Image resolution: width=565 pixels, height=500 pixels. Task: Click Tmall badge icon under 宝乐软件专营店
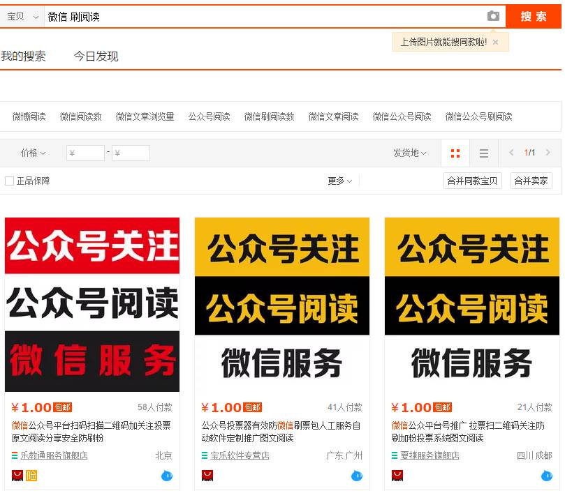pos(207,476)
